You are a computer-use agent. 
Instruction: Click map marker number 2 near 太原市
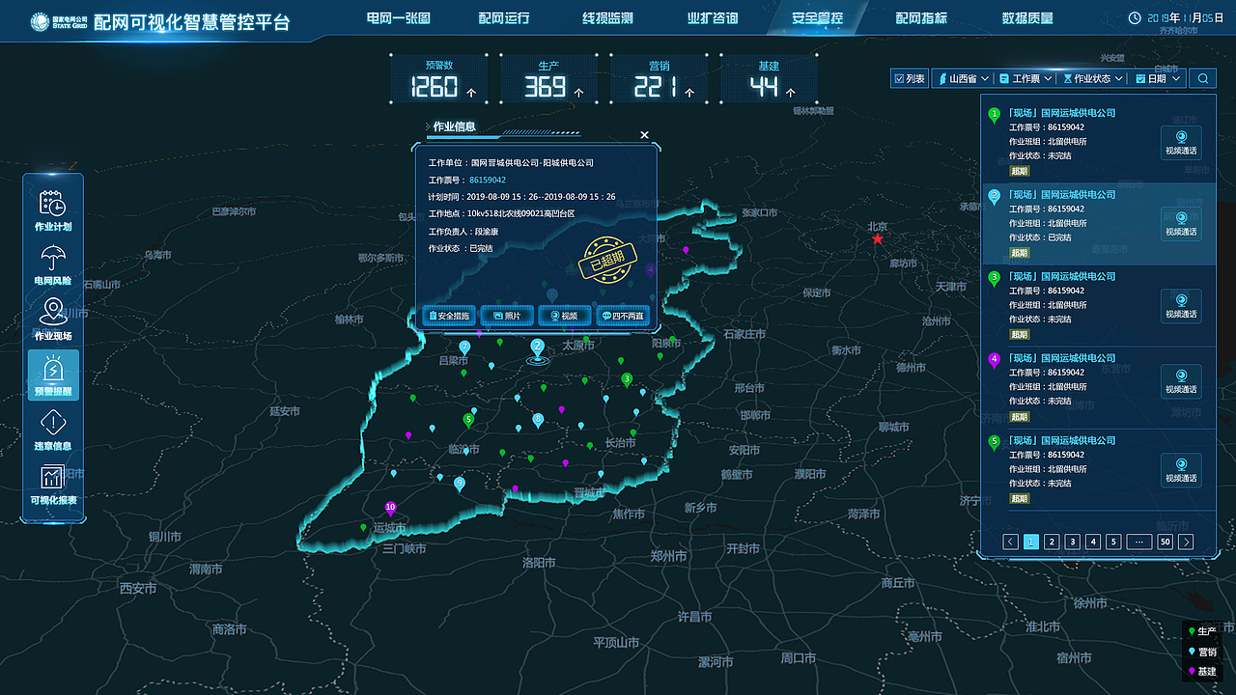(x=538, y=347)
